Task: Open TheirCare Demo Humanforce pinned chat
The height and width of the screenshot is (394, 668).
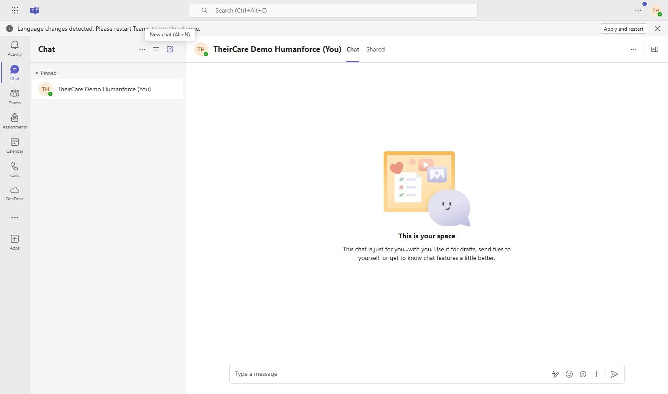Action: (x=108, y=89)
